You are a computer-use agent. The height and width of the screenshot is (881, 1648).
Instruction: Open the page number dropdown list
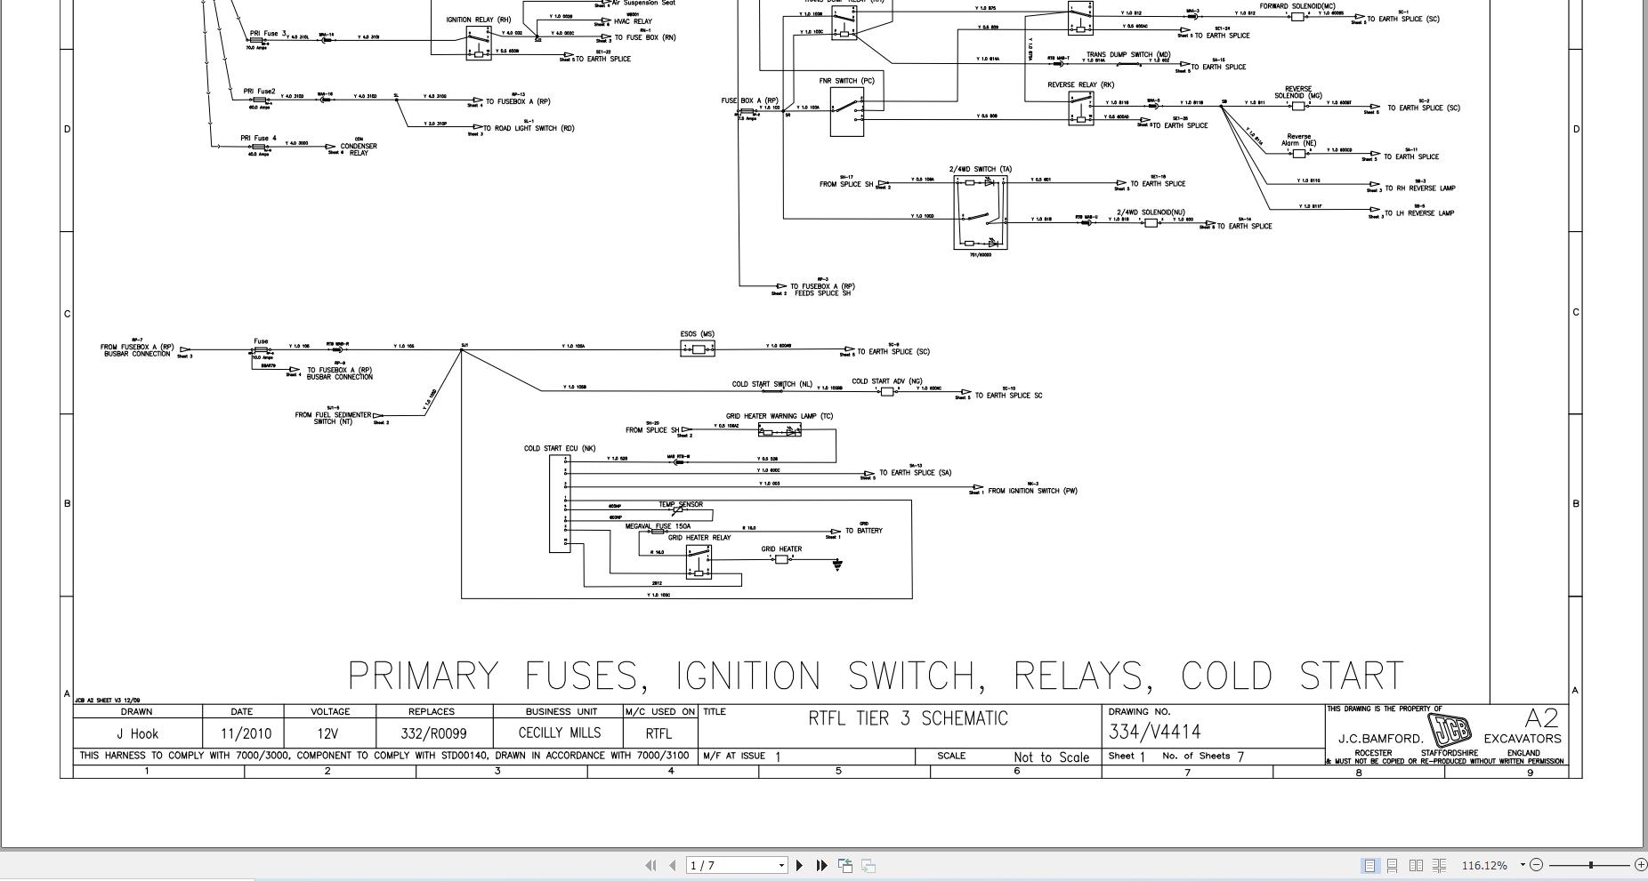[x=781, y=864]
